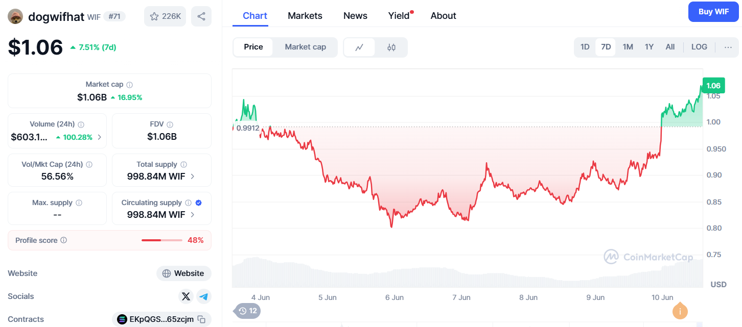Open the share options icon
The width and height of the screenshot is (742, 327).
pyautogui.click(x=201, y=16)
